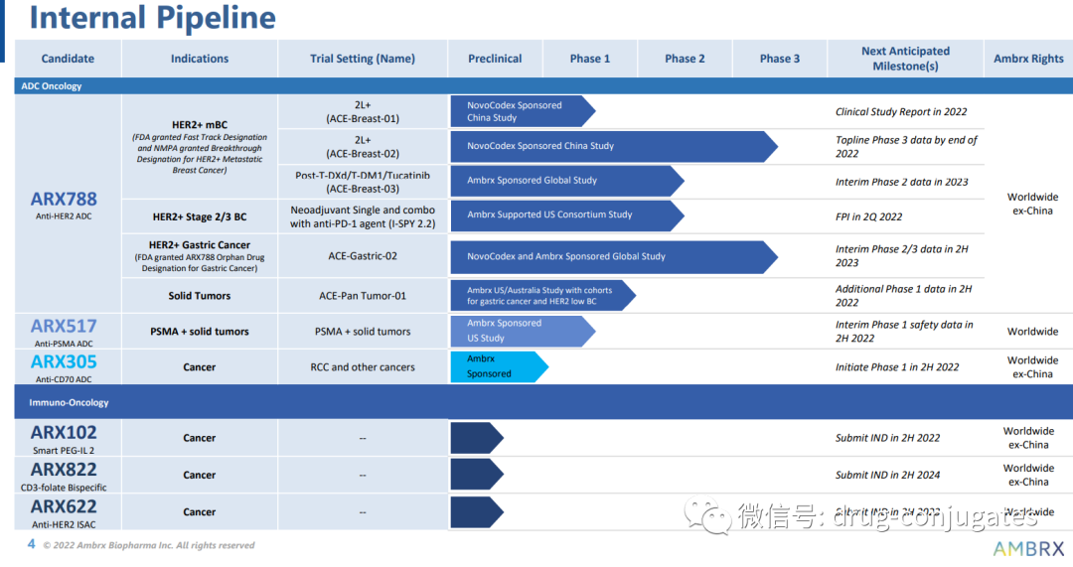Click the ARX822 candidate name

click(x=64, y=470)
